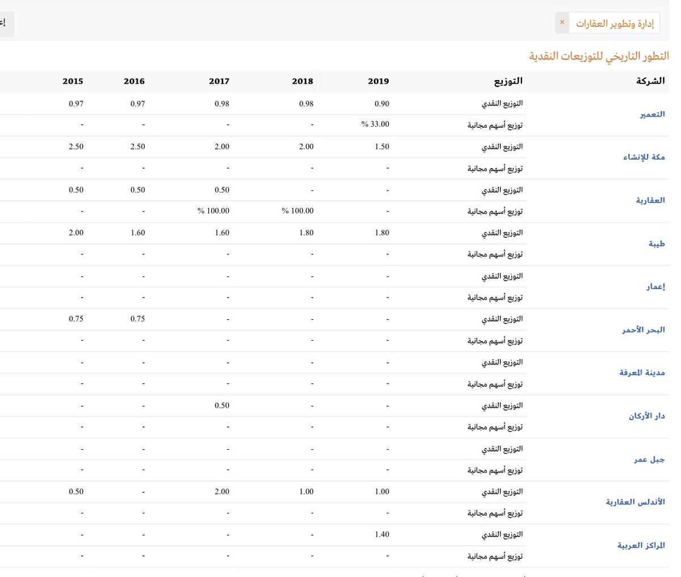
Task: Select مكة للإنشاء 2015 value 2.50
Action: [x=76, y=147]
